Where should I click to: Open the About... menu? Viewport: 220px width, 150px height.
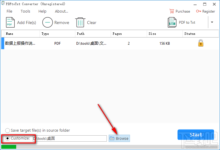pyautogui.click(x=62, y=11)
